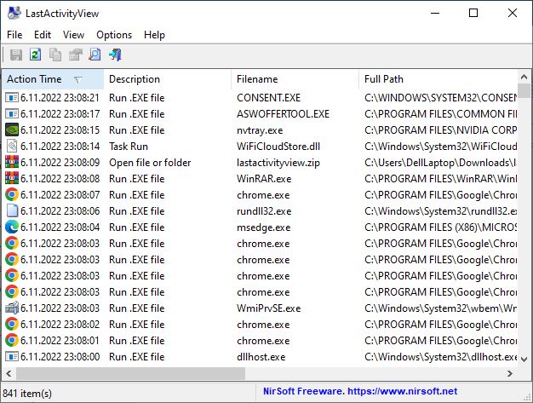Open the View menu
The image size is (533, 403).
click(73, 35)
